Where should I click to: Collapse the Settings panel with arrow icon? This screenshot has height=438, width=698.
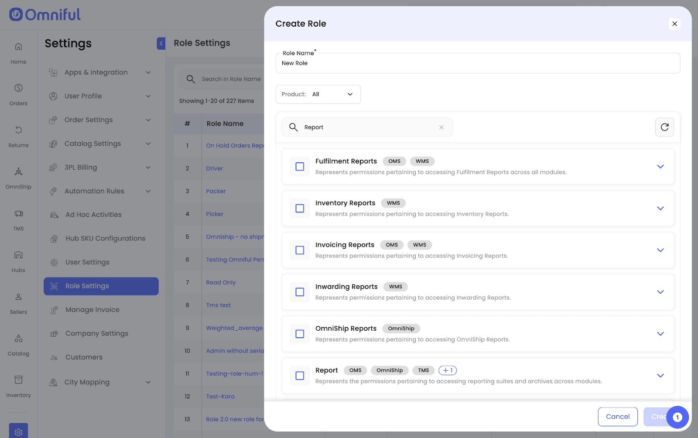point(161,43)
